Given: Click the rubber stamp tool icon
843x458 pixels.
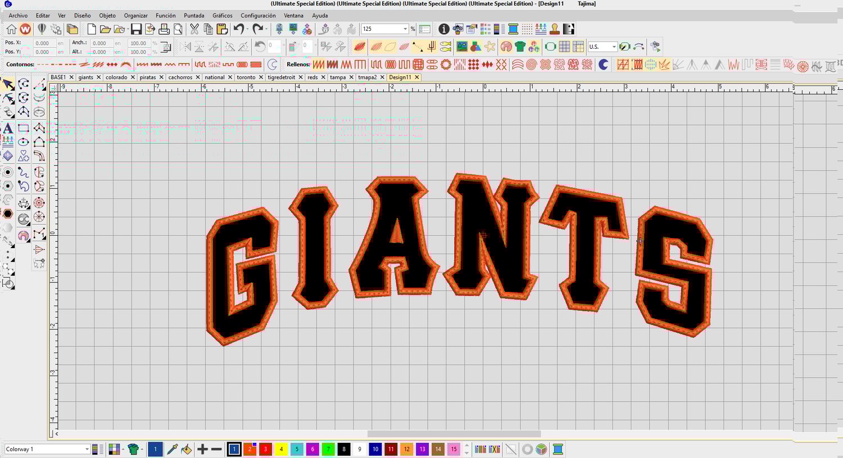Looking at the screenshot, I should click(x=555, y=29).
